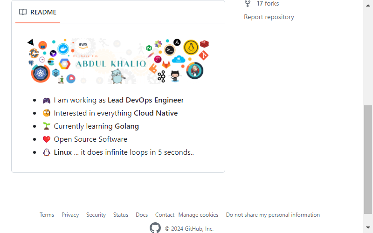Open the 17 forks link
This screenshot has width=373, height=233.
[268, 4]
